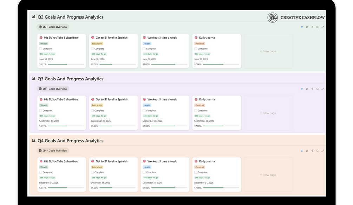The width and height of the screenshot is (353, 205).
Task: Open Q4 Workout 3 time a week card title
Action: point(162,161)
